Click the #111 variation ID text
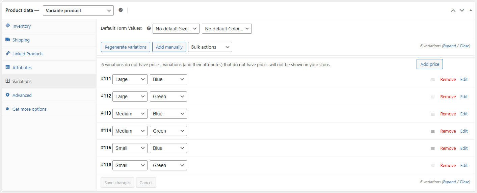 106,79
